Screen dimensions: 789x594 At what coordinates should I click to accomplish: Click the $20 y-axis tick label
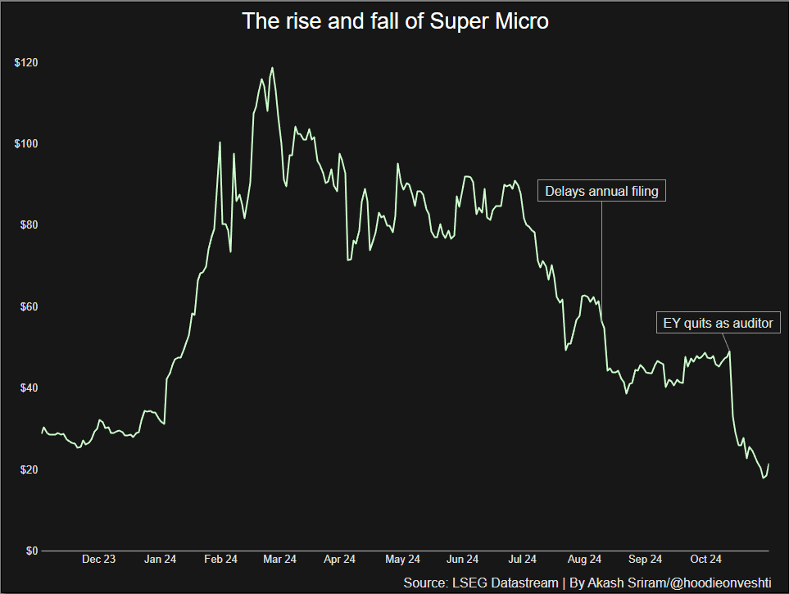point(29,469)
